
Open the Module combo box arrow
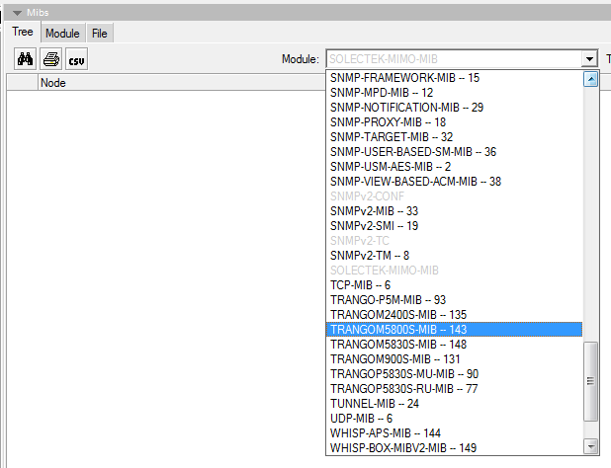(589, 59)
